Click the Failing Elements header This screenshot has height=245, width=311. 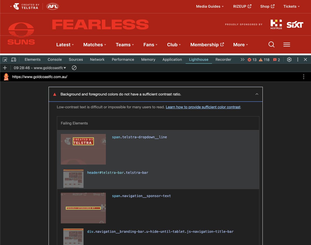click(x=74, y=123)
